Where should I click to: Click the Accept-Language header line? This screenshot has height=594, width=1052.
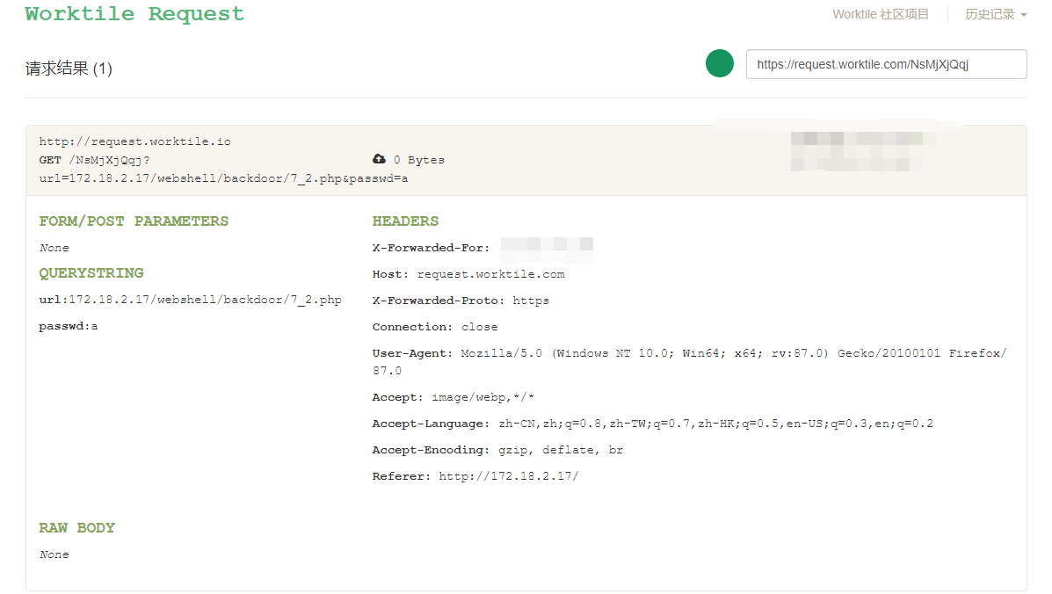tap(653, 424)
